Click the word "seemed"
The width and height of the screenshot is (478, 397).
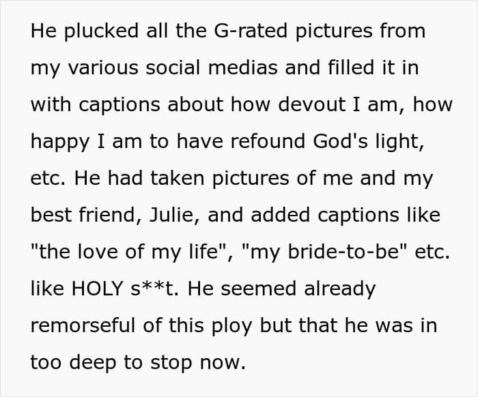tap(258, 289)
